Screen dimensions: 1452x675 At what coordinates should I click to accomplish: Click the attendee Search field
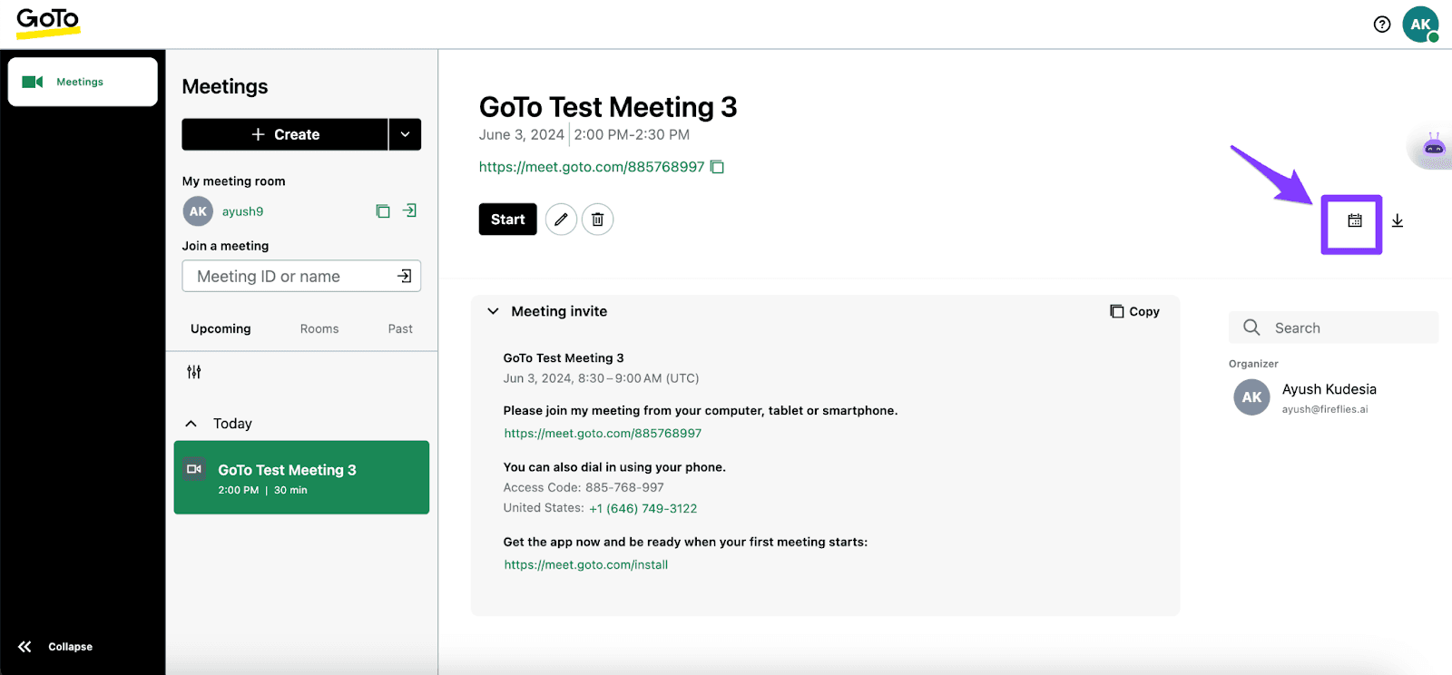[1333, 328]
